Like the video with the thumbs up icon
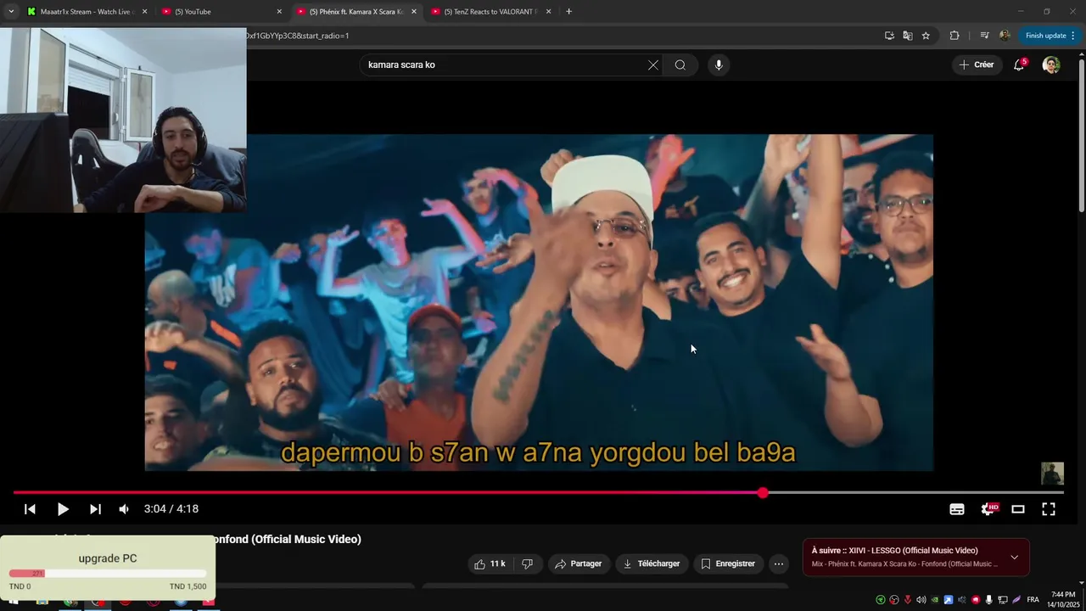 pyautogui.click(x=490, y=563)
